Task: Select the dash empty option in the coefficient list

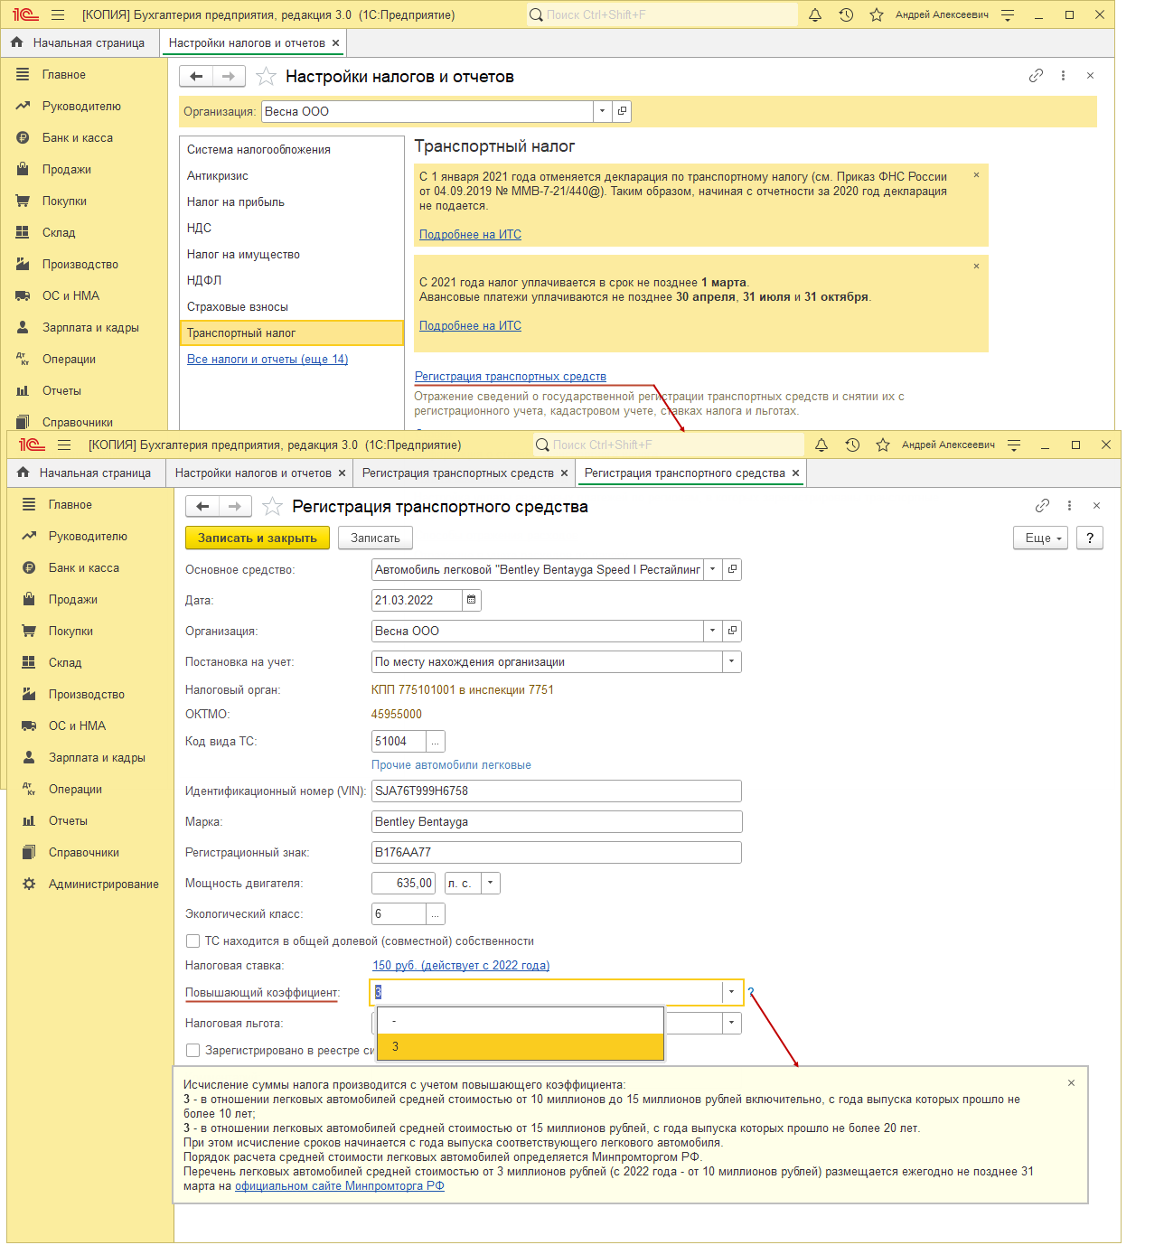Action: (x=521, y=1021)
